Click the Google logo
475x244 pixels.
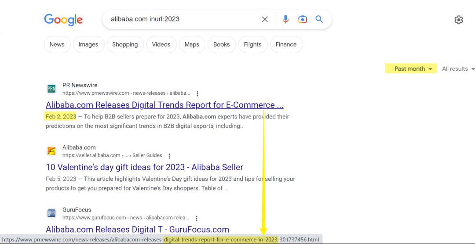pyautogui.click(x=63, y=20)
